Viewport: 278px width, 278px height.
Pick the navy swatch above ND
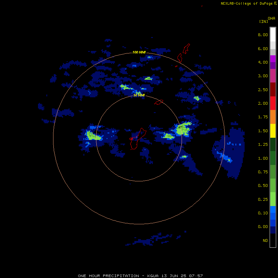click(x=273, y=230)
